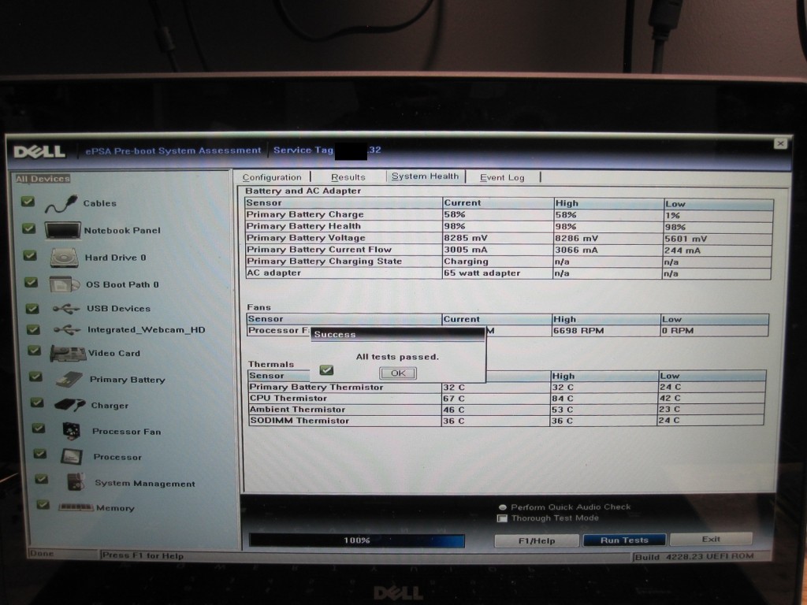Click the Done status bar entry

pos(42,554)
